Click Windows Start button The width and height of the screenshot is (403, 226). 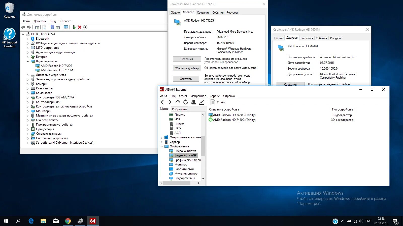tap(6, 221)
